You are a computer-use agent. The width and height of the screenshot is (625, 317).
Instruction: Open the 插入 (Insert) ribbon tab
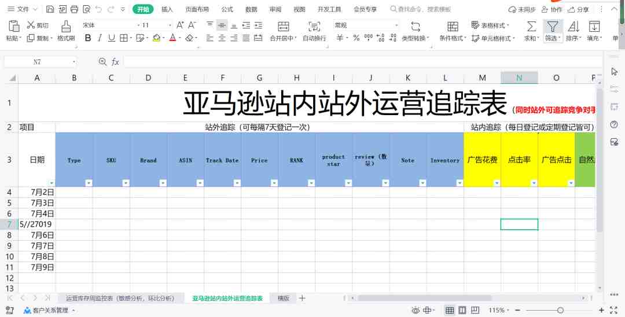click(167, 9)
